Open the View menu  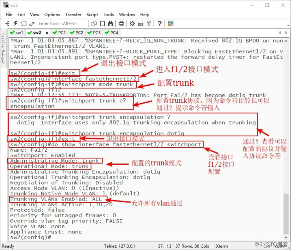click(x=34, y=15)
